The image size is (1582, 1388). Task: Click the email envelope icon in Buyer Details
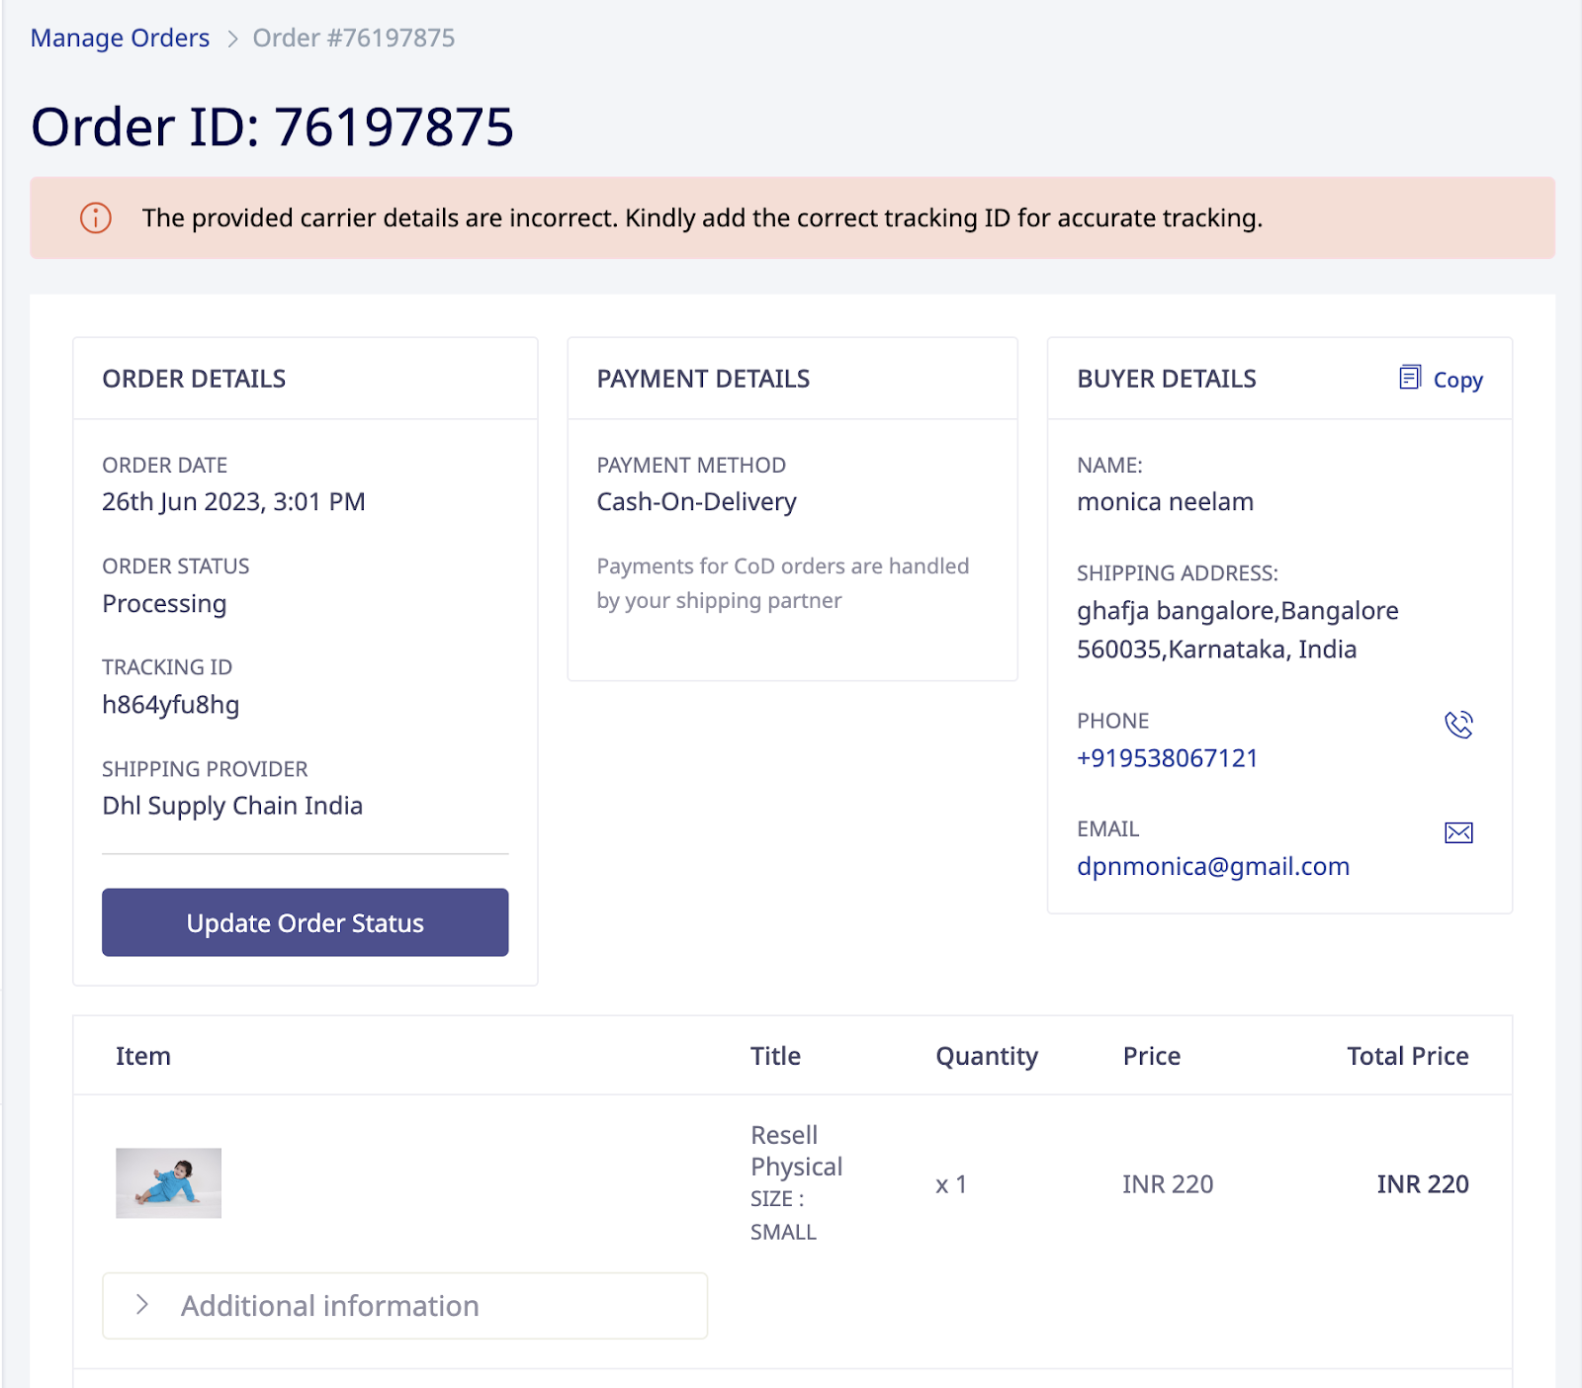1459,833
